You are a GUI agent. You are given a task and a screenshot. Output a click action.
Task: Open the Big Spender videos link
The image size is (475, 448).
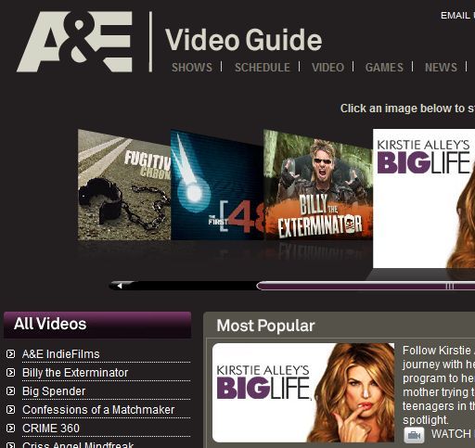[x=54, y=391]
